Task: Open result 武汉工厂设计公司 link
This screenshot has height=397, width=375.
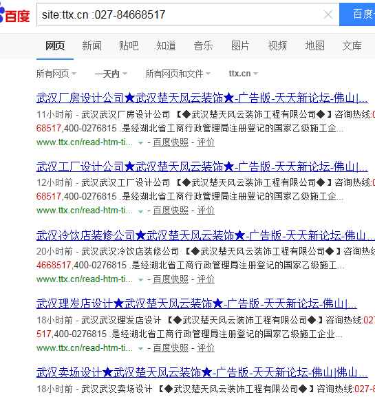Action: pyautogui.click(x=202, y=167)
